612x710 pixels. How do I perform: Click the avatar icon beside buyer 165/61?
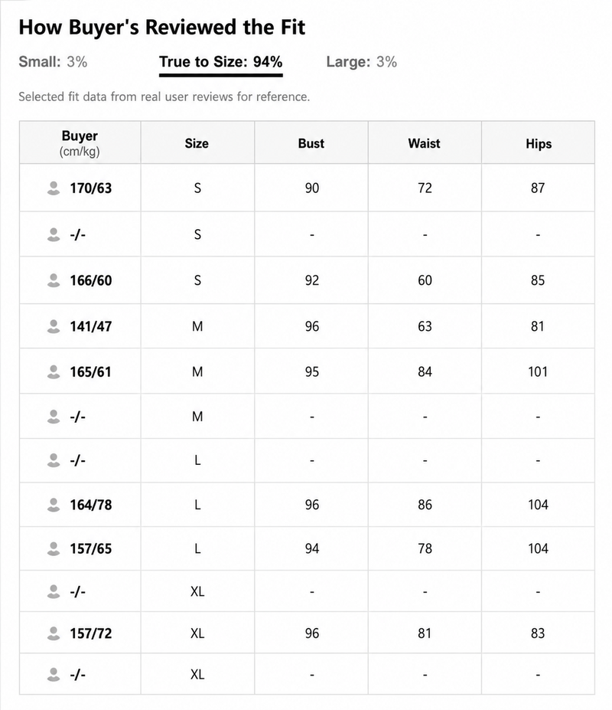coord(54,371)
